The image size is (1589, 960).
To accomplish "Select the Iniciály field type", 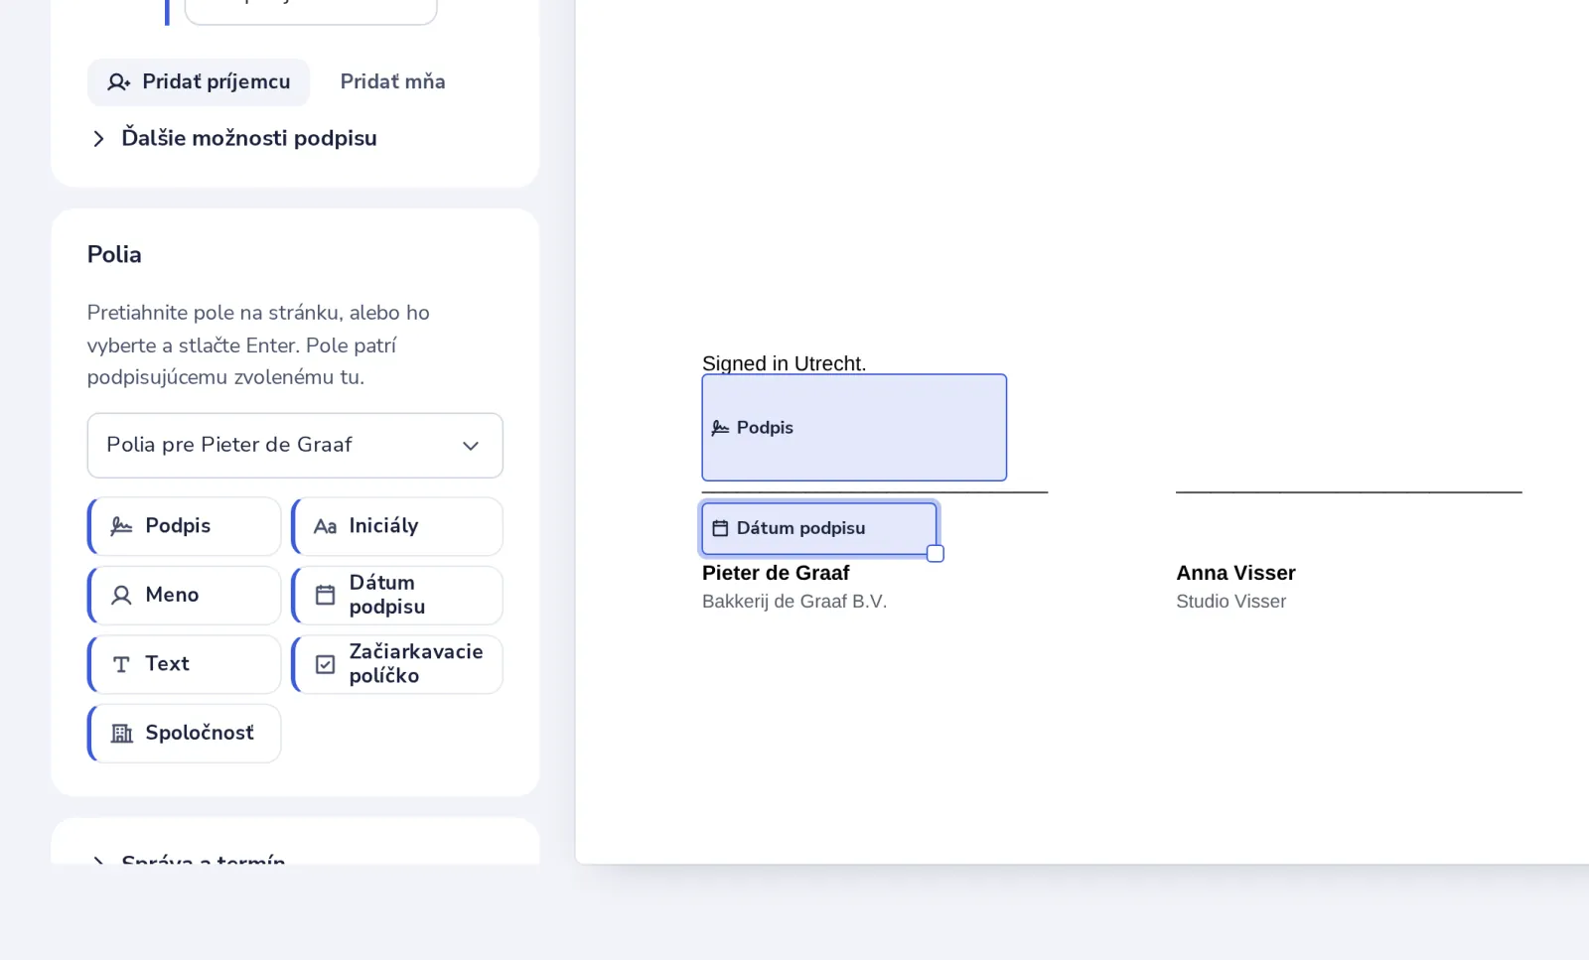I will point(397,526).
